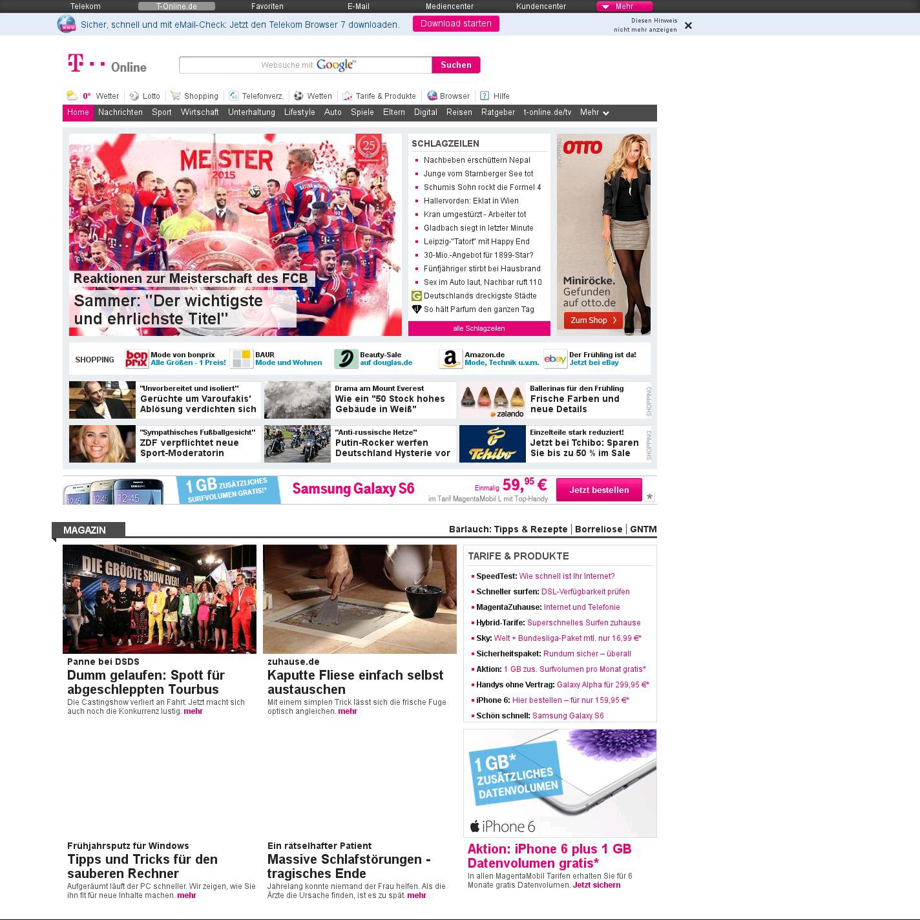The height and width of the screenshot is (920, 920).
Task: Open headline Nachbeben erschüttern Nepal
Action: pyautogui.click(x=477, y=160)
